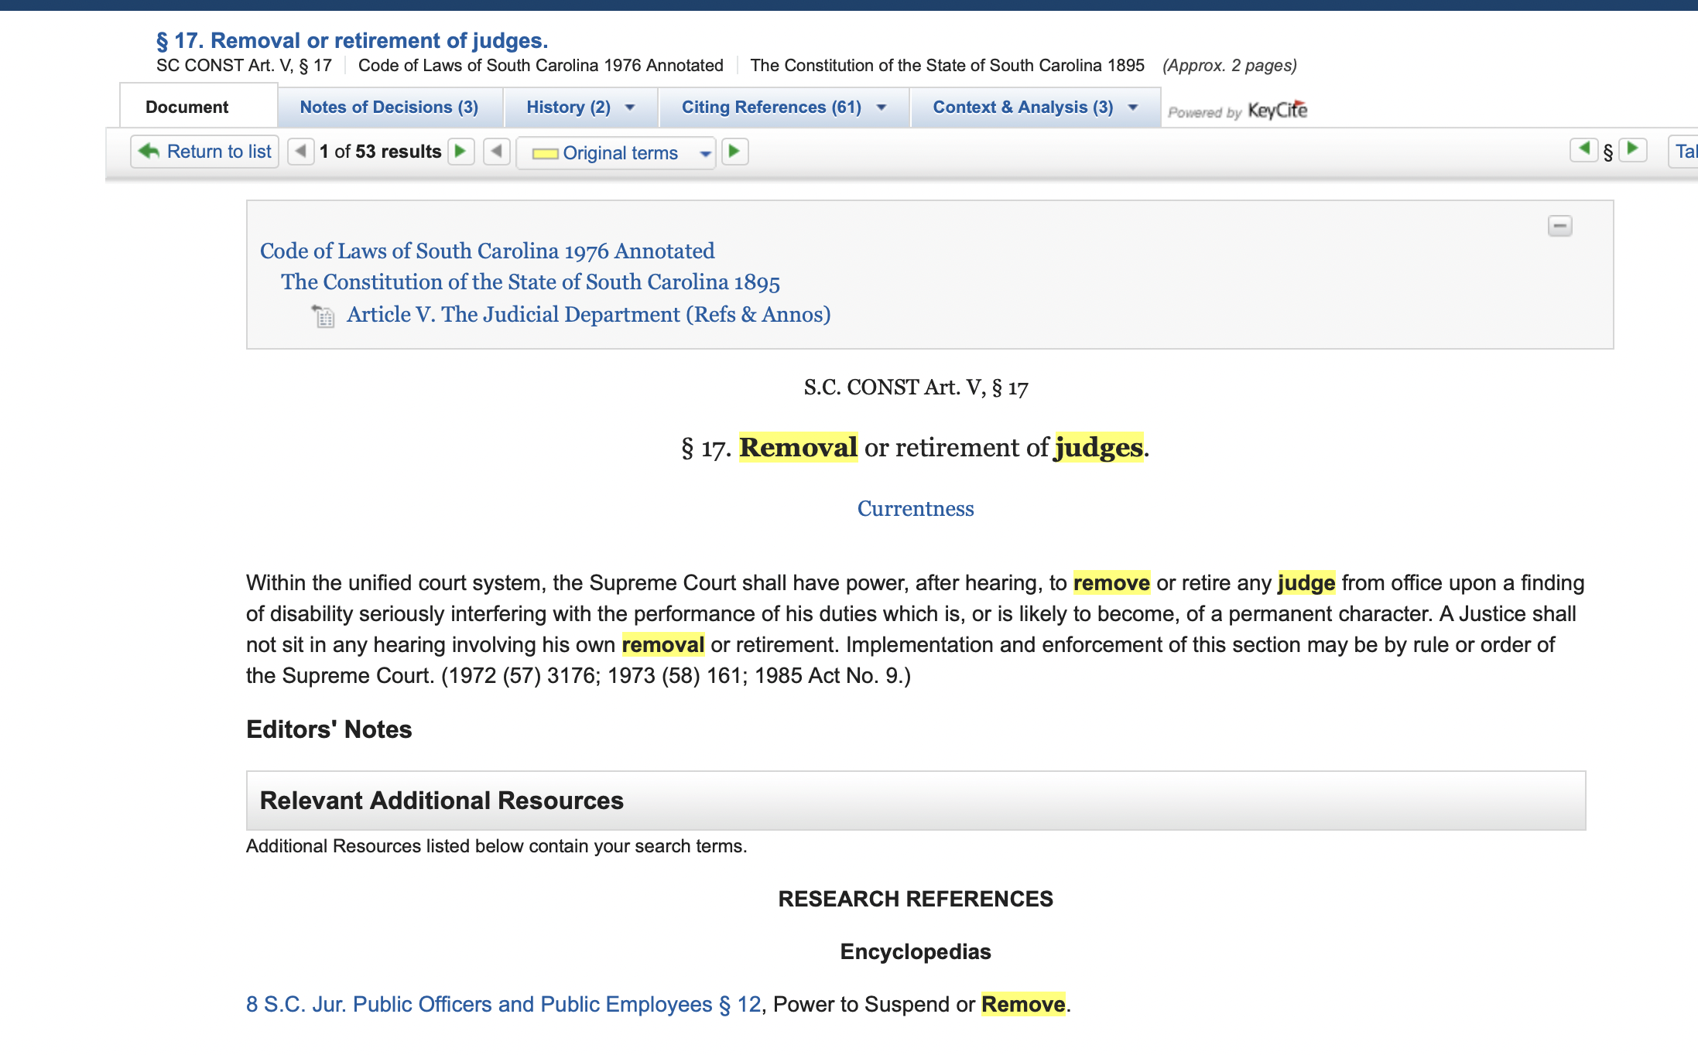Image resolution: width=1698 pixels, height=1055 pixels.
Task: Expand the History tab dropdown arrow
Action: [x=630, y=108]
